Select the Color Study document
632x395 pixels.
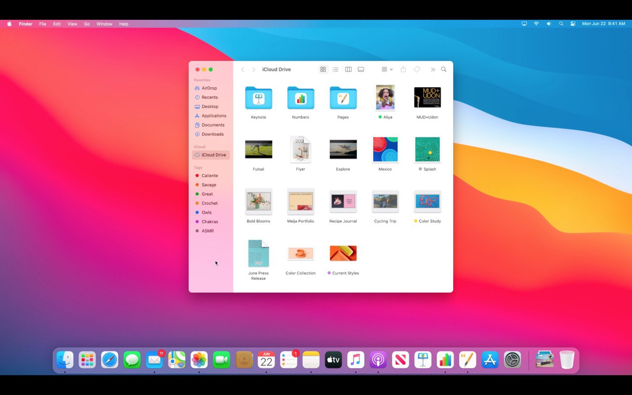point(428,201)
